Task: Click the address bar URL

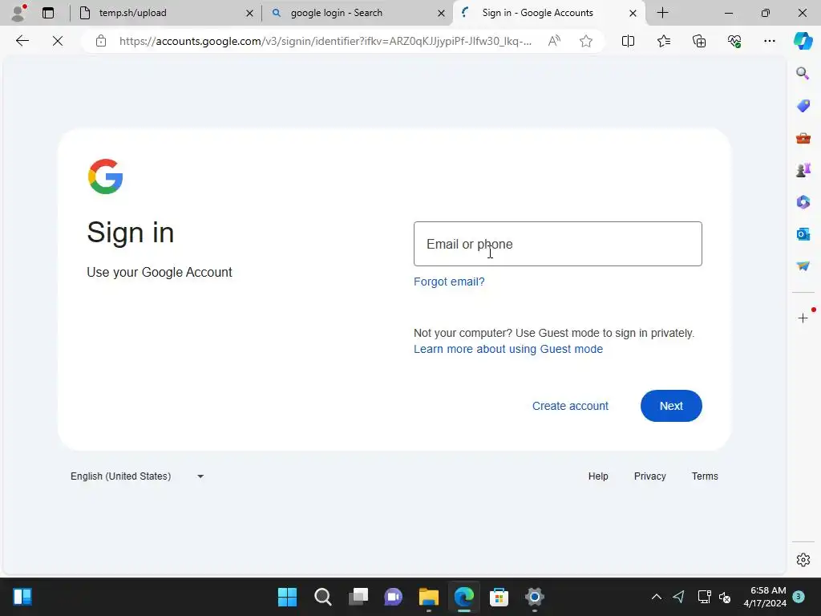Action: pos(326,41)
